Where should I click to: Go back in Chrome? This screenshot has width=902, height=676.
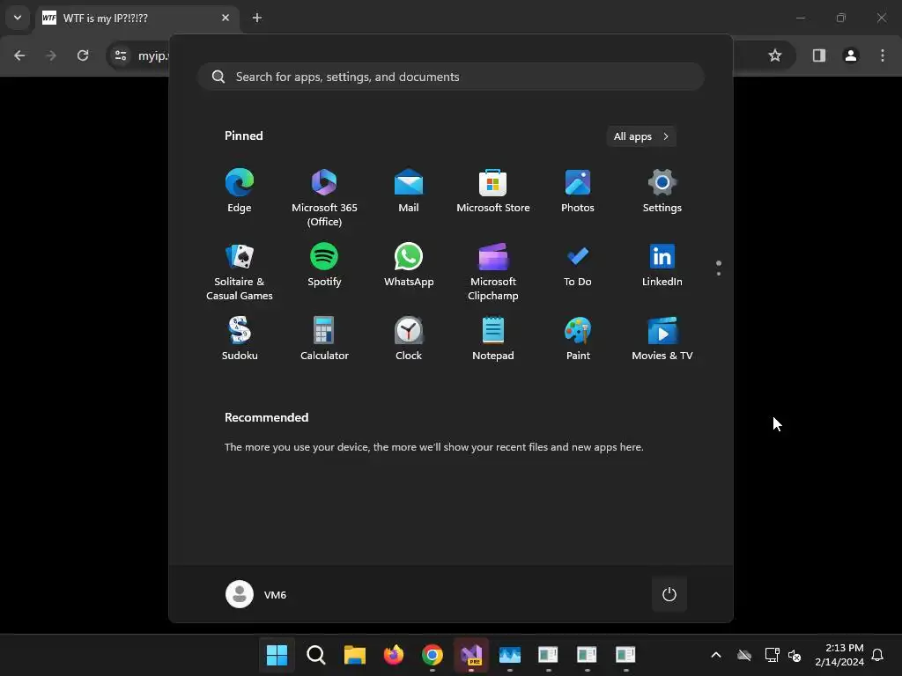[x=19, y=55]
